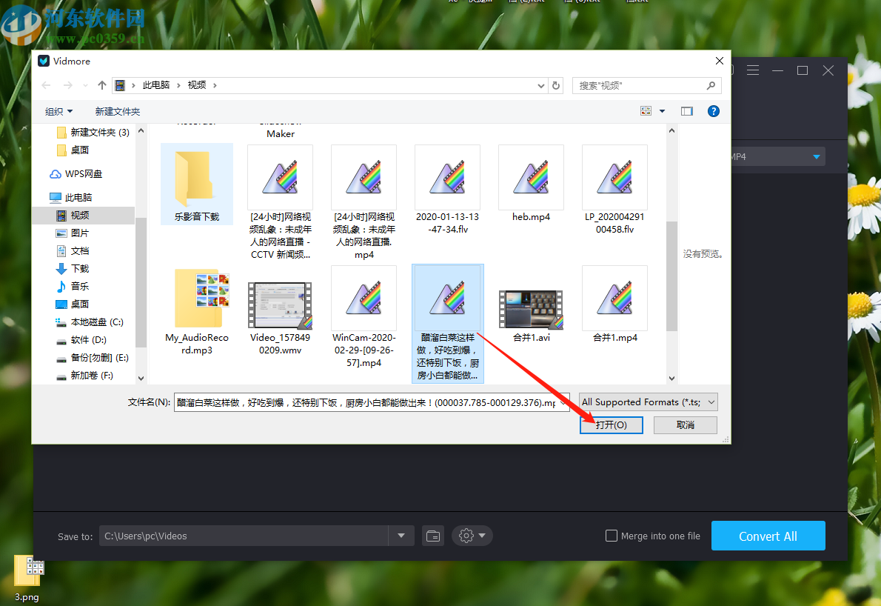The width and height of the screenshot is (881, 606).
Task: Click the browse output folder icon
Action: (x=433, y=536)
